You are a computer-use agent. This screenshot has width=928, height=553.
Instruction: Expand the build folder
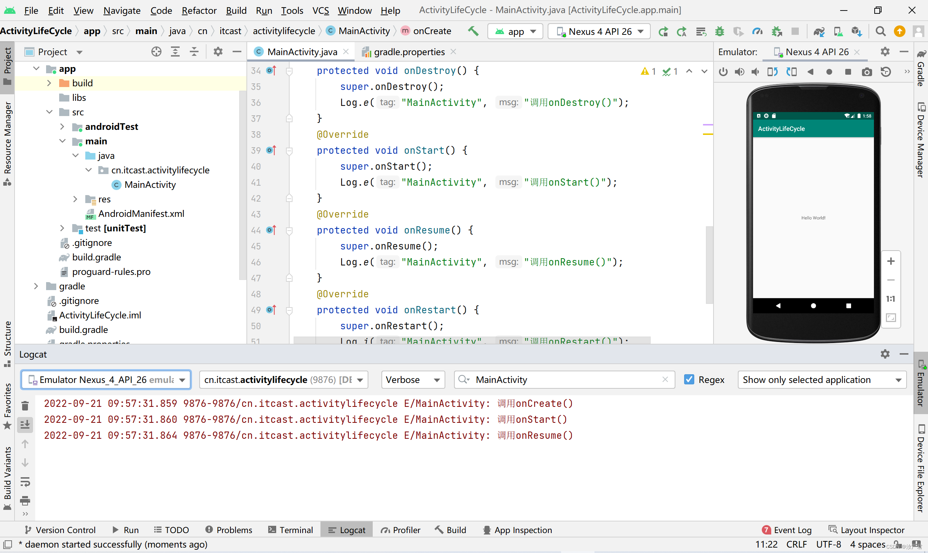pos(49,83)
